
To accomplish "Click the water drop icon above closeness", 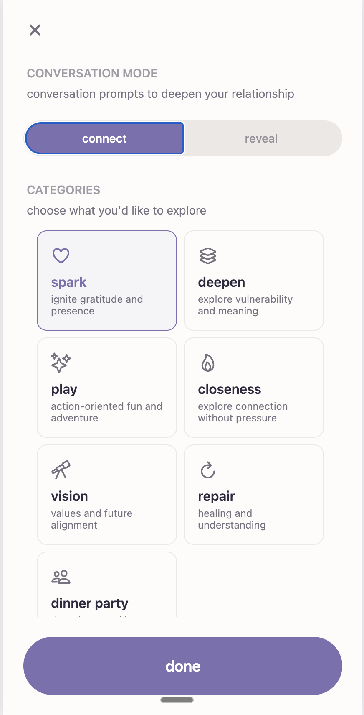I will click(x=207, y=363).
